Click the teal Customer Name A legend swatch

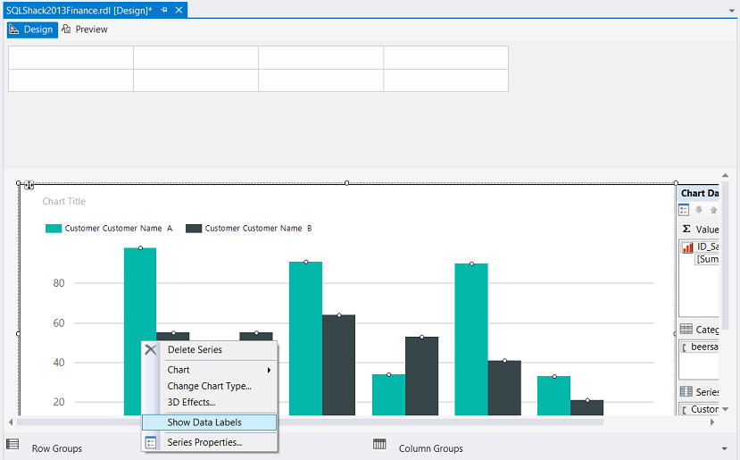coord(53,229)
